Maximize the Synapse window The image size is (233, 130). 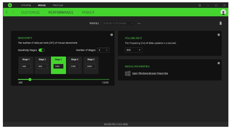[216, 5]
